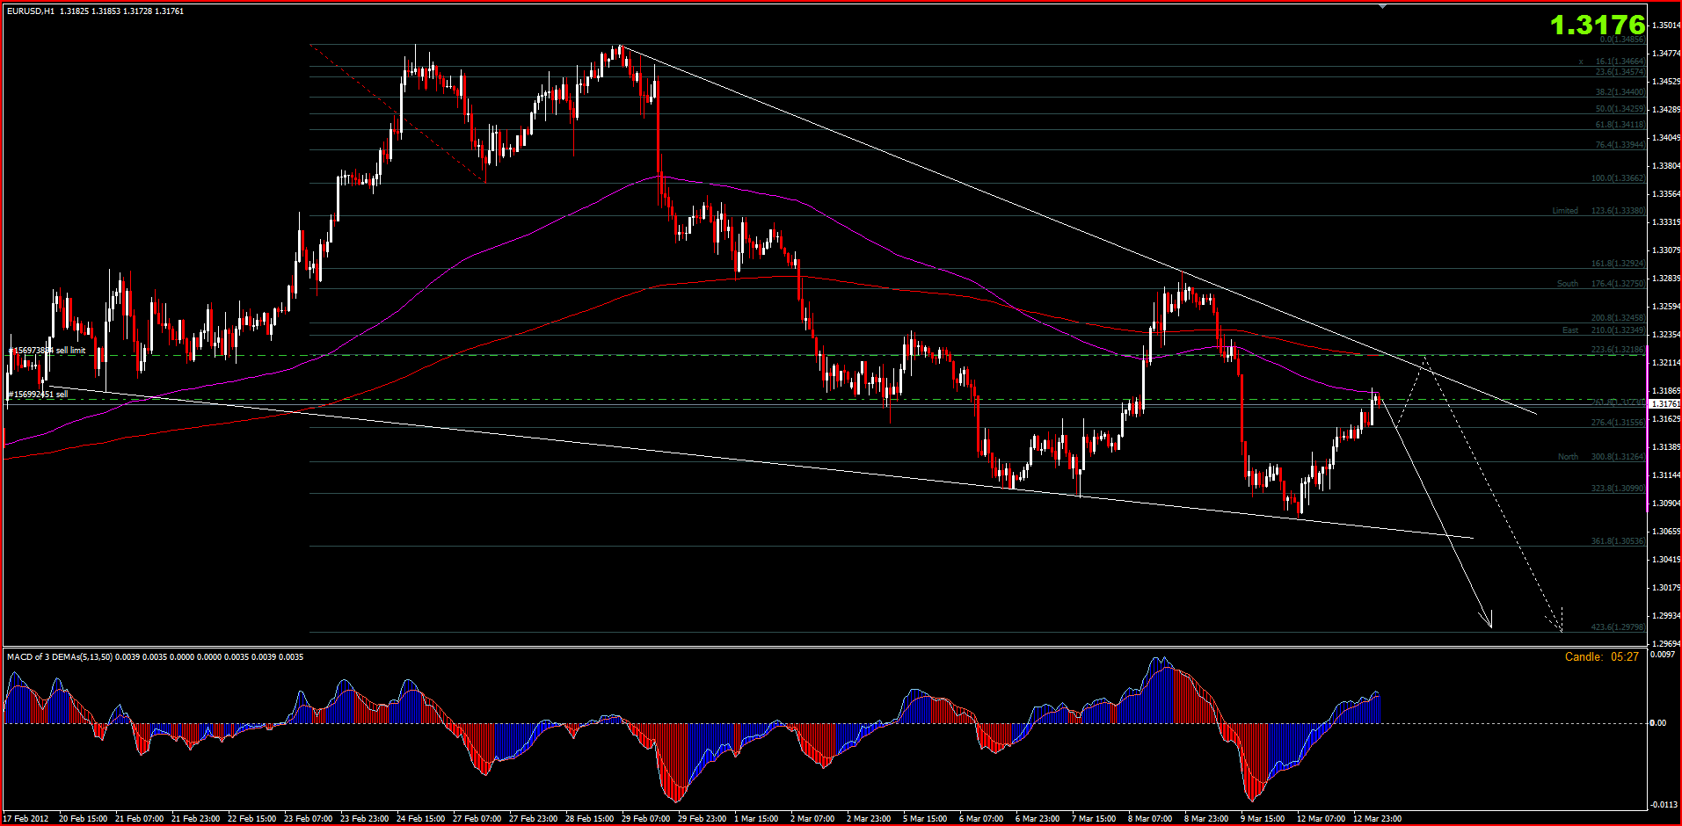Screen dimensions: 1682x826
Task: Select the Fibonacci 161.8(1.32924) level label
Action: coord(1618,264)
